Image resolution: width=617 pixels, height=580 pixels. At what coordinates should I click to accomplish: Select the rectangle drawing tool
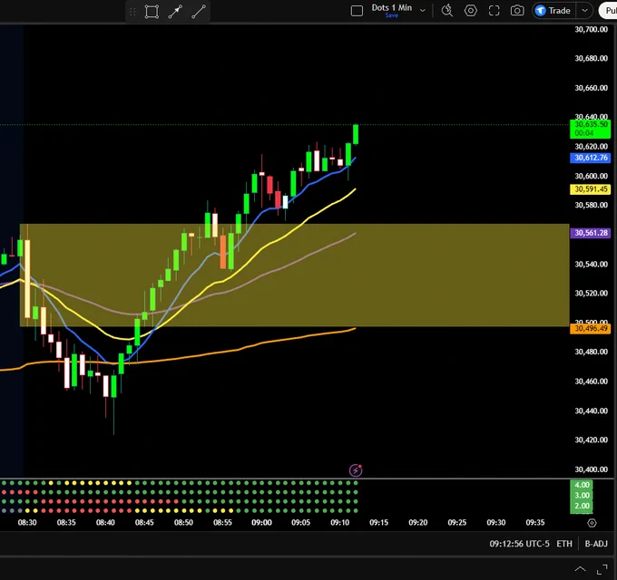pos(152,12)
